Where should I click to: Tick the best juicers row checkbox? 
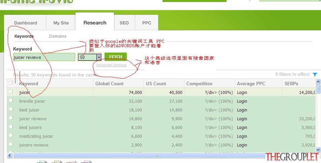point(11,127)
